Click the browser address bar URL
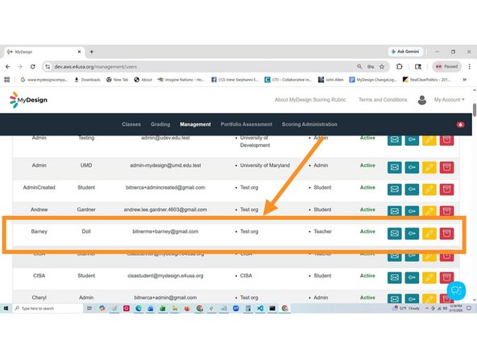Screen dimensions: 477x358 pyautogui.click(x=96, y=67)
